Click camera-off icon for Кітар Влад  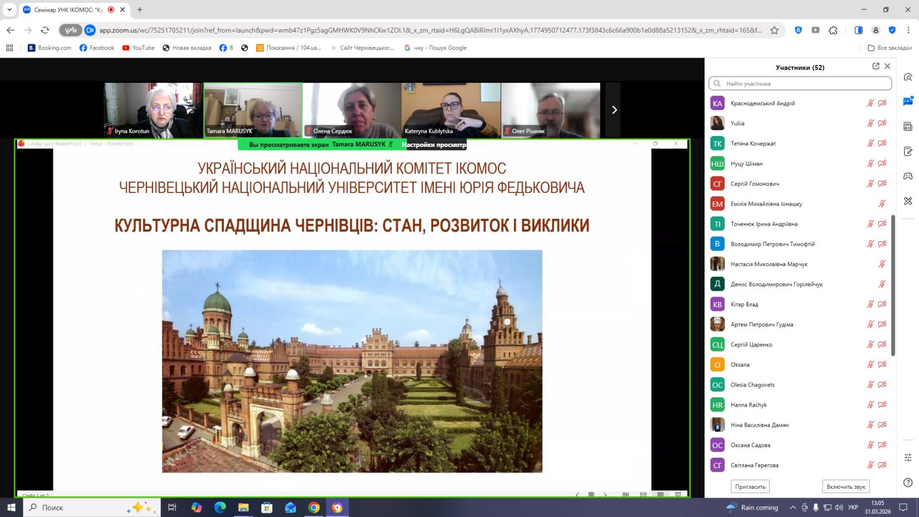click(882, 304)
